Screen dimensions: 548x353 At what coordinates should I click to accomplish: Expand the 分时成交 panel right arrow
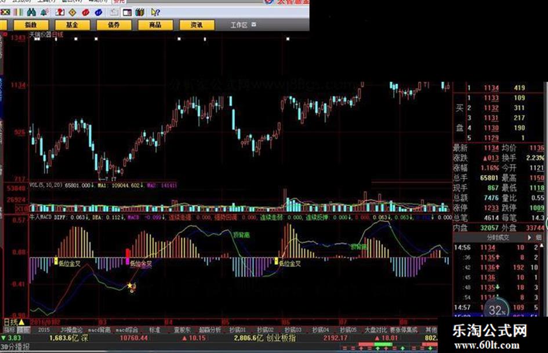point(529,237)
